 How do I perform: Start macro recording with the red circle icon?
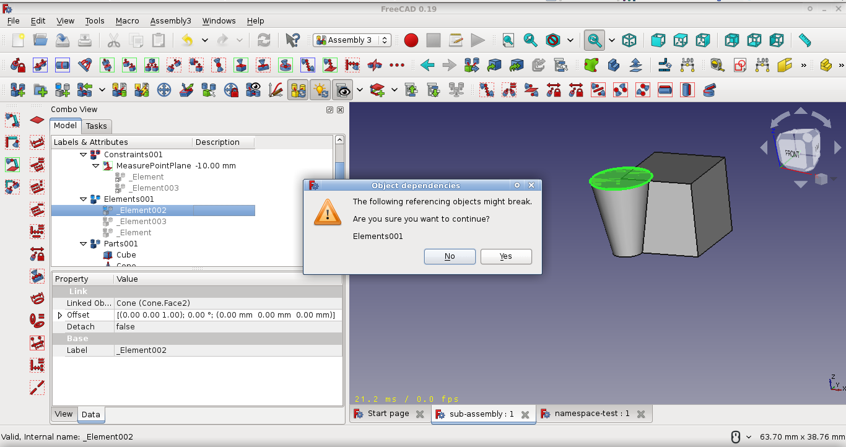(411, 40)
